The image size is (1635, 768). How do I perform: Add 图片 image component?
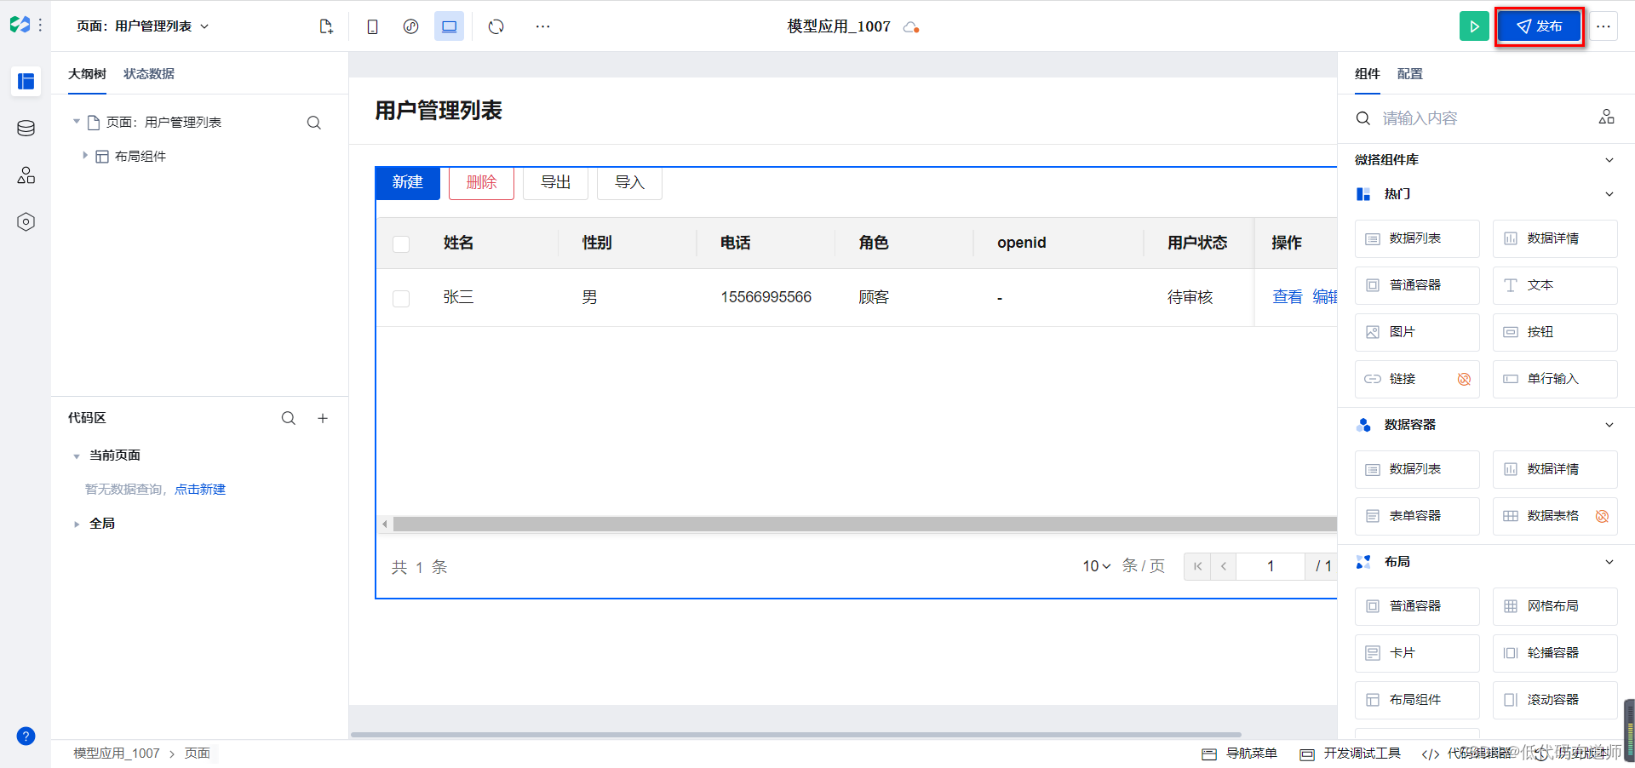(1417, 332)
